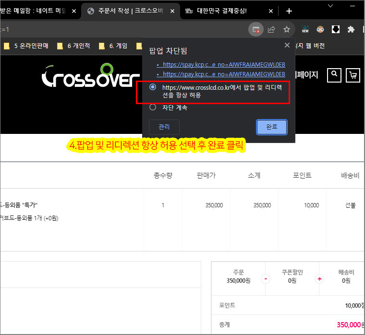
Task: Open the first blocked spay.kcp link
Action: tap(224, 64)
